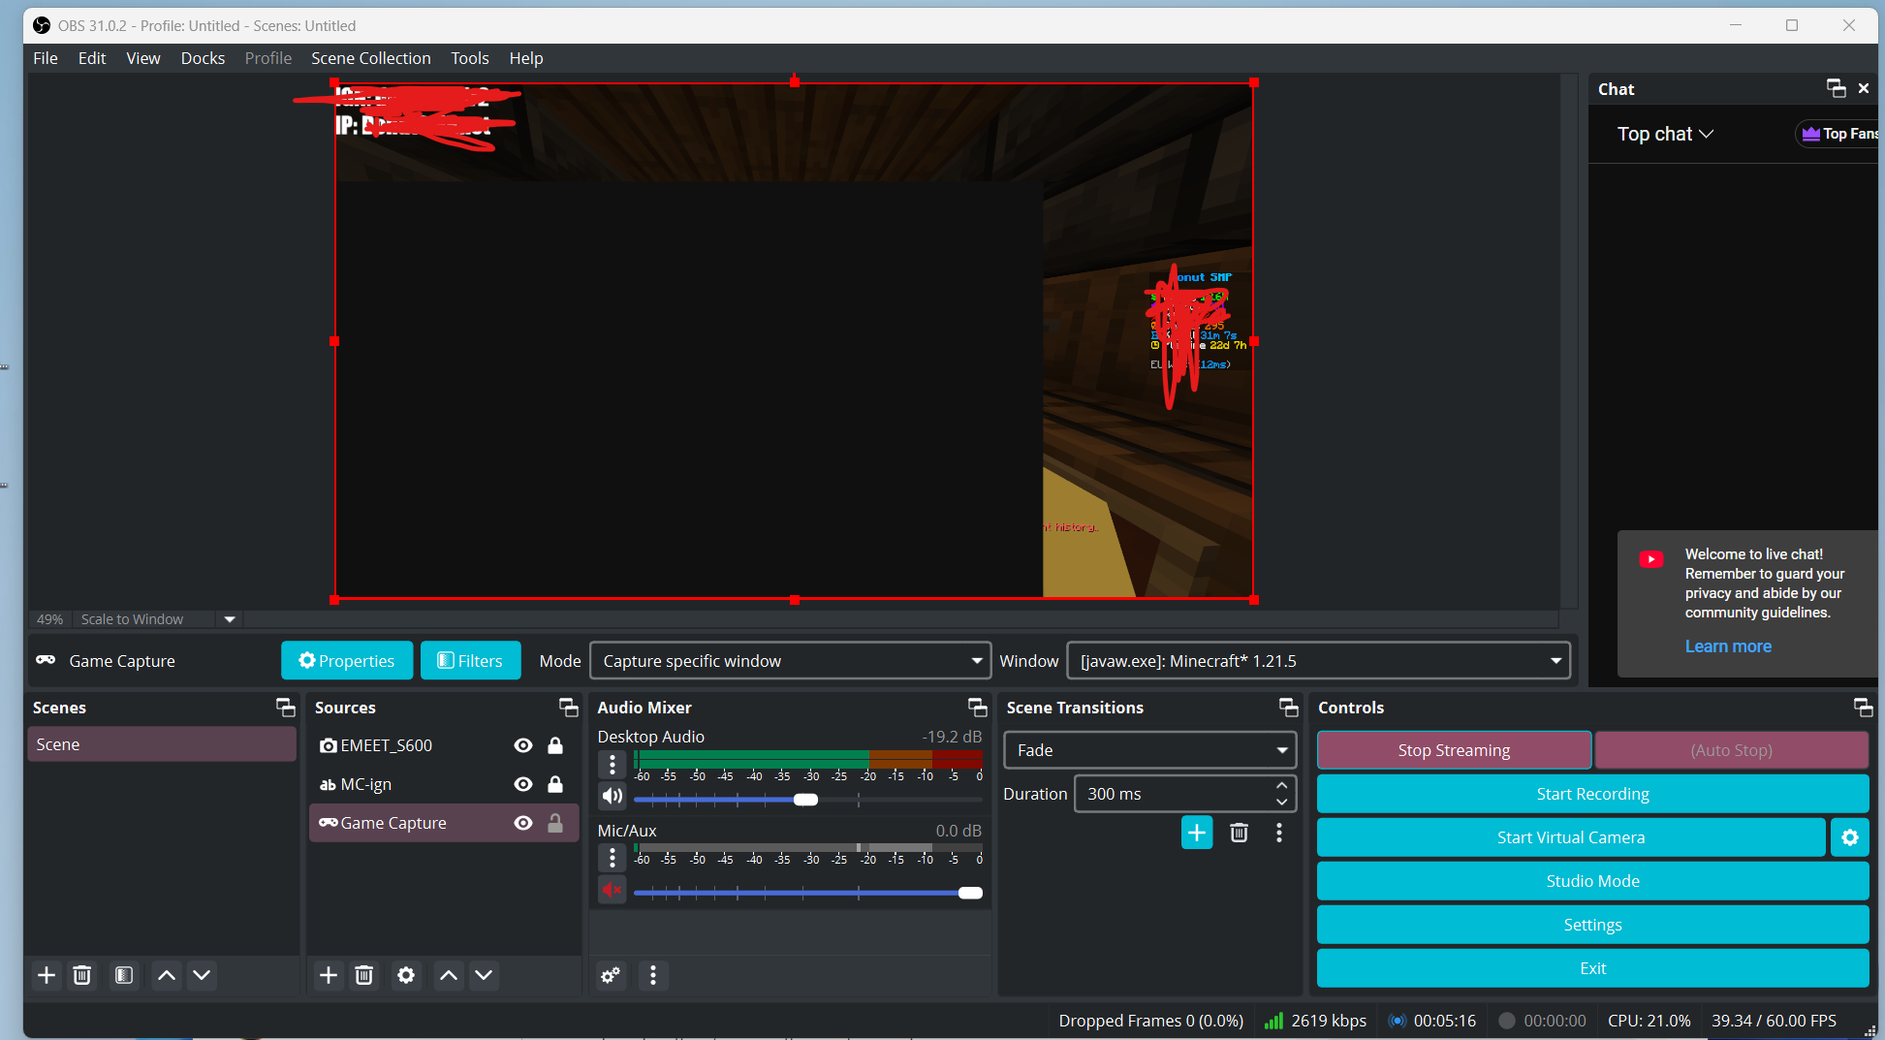
Task: Open the Mode capture dropdown
Action: pos(790,661)
